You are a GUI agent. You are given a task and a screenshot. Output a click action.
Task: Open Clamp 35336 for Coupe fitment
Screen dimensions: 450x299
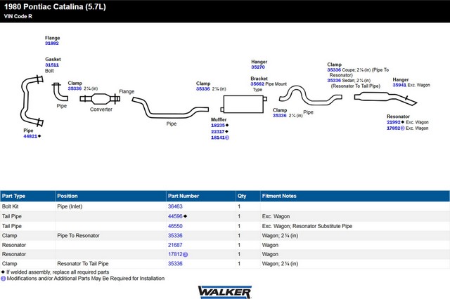334,69
